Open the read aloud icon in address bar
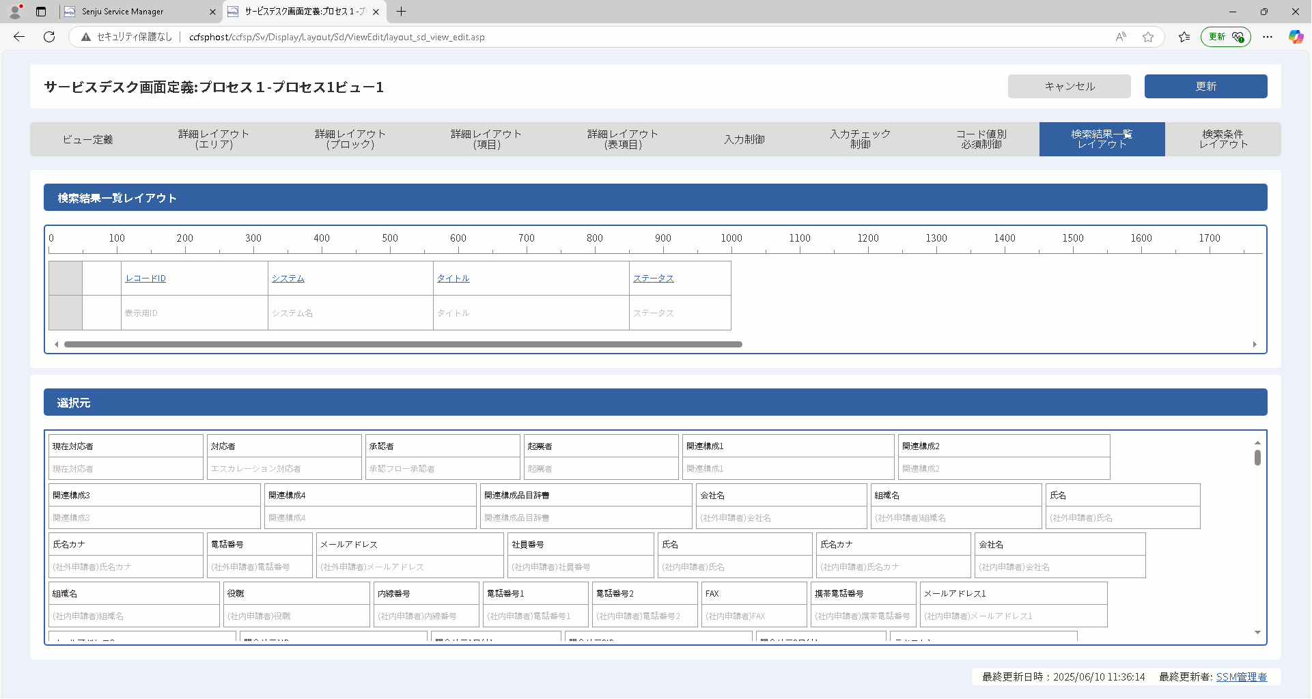 [x=1121, y=37]
